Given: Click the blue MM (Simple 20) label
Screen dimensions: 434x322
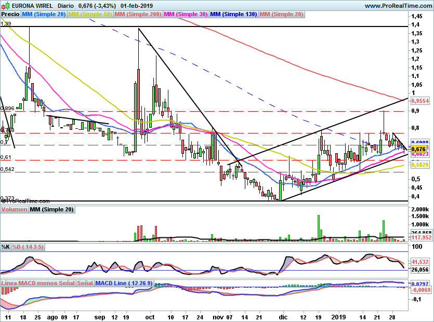Looking at the screenshot, I should pyautogui.click(x=44, y=15).
